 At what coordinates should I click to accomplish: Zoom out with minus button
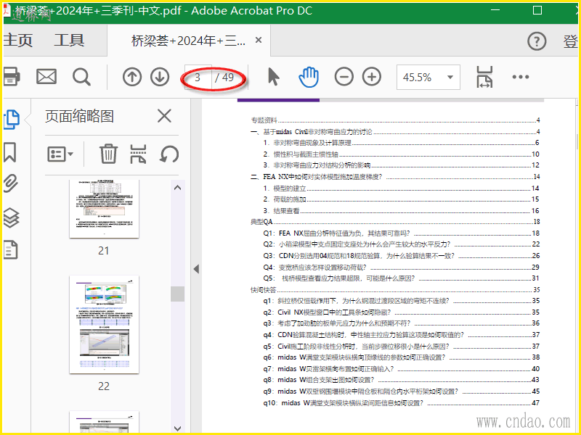click(x=344, y=77)
